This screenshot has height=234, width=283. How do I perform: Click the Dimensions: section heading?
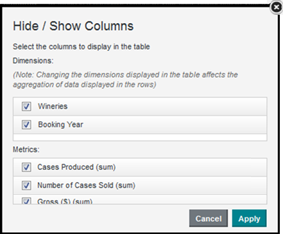point(33,61)
